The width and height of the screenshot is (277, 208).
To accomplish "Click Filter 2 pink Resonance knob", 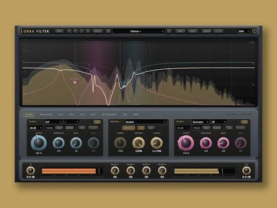I will (x=206, y=143).
